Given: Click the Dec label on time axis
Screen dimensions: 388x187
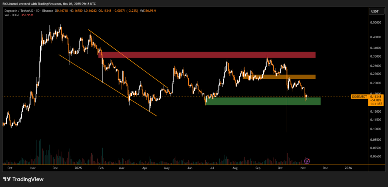Looking at the screenshot, I should click(x=325, y=167).
